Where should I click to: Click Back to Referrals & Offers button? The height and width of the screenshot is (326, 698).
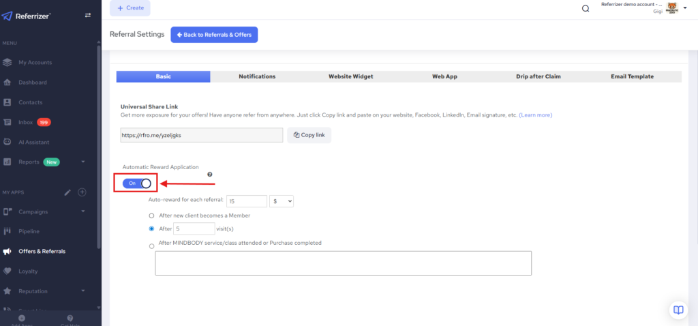pos(214,35)
